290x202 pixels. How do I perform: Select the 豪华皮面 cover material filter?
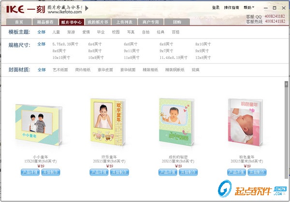(x=105, y=70)
